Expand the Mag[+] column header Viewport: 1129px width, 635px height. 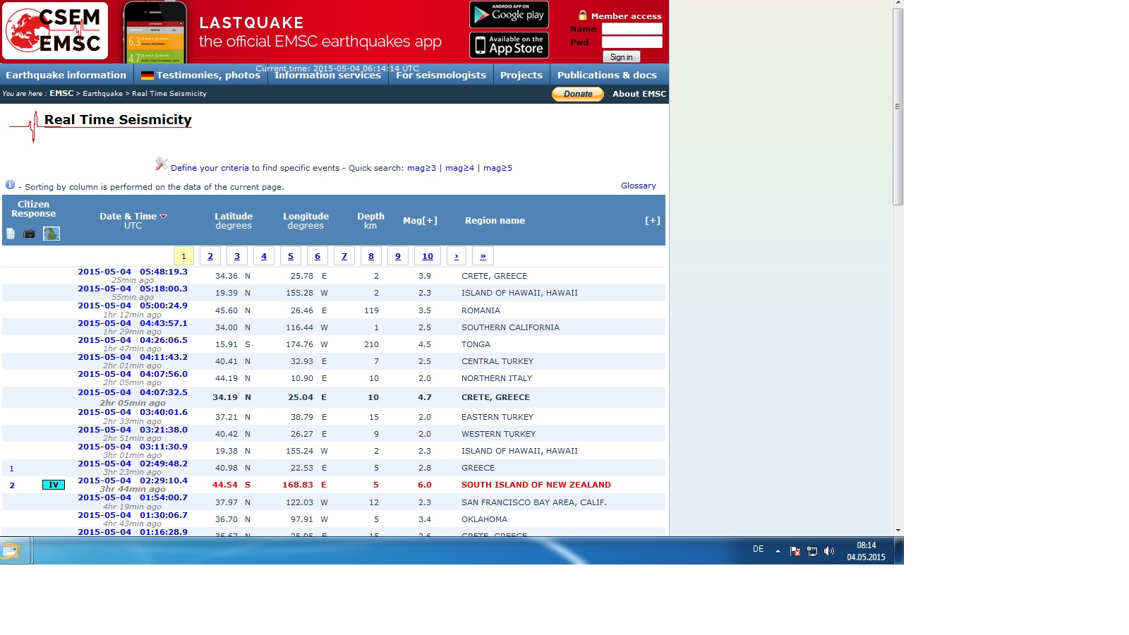[420, 221]
